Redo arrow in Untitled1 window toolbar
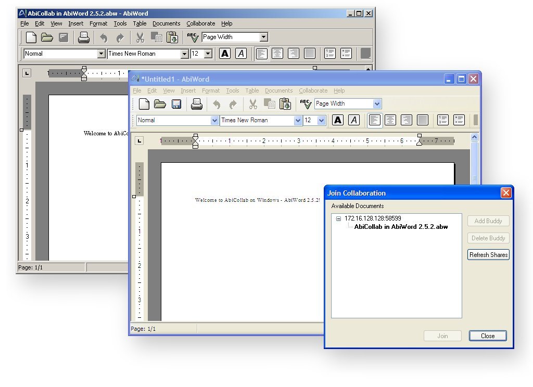The image size is (533, 387). point(233,105)
